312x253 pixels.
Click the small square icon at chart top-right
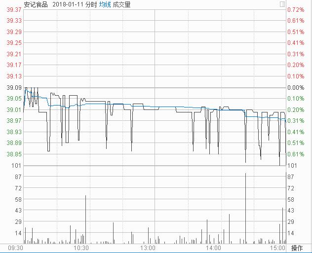pyautogui.click(x=282, y=4)
